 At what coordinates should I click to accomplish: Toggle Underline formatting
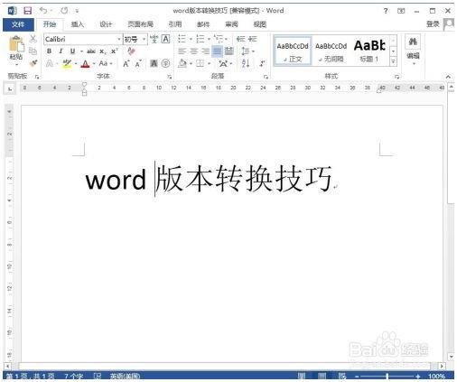pos(72,51)
